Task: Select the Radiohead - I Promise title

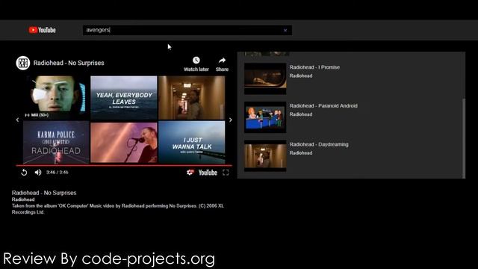Action: coord(314,67)
